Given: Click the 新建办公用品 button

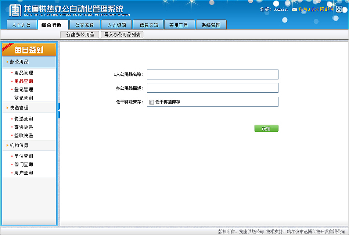Looking at the screenshot, I should coord(79,34).
